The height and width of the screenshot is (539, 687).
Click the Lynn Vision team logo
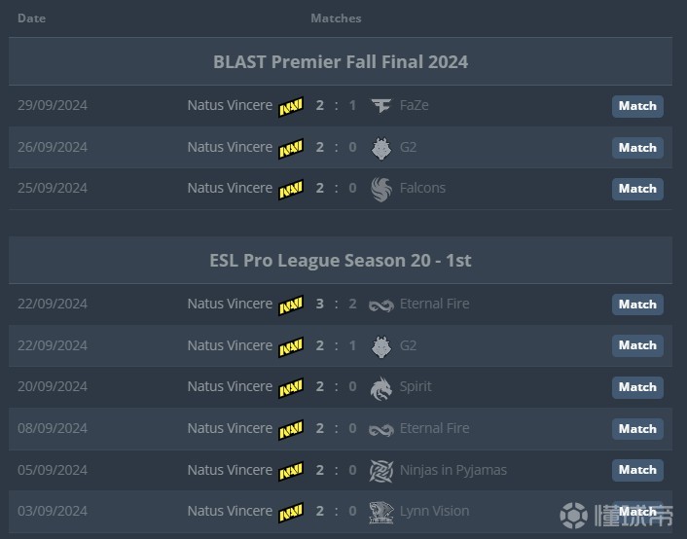tap(380, 512)
